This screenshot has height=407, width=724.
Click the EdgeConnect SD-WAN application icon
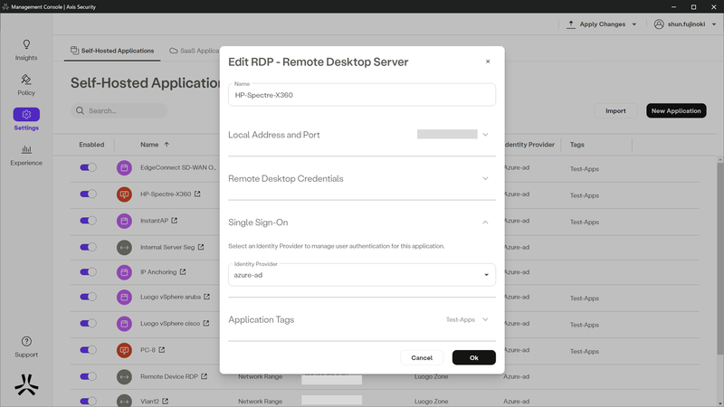(x=124, y=168)
